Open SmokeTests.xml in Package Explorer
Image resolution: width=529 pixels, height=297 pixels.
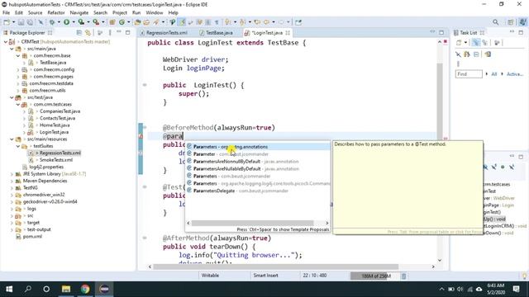point(56,160)
